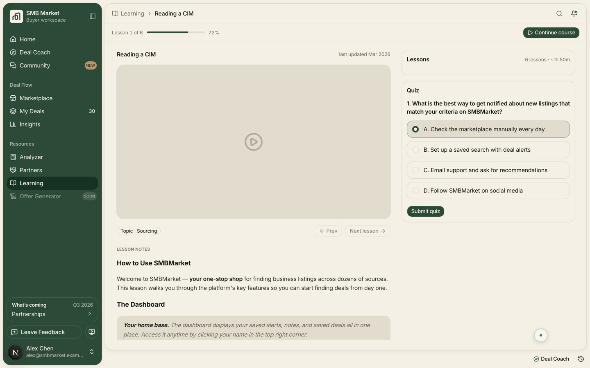Collapse the sidebar panel icon

point(93,16)
